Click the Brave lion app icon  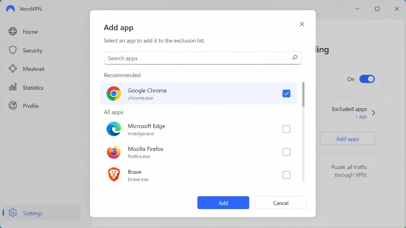coord(114,175)
